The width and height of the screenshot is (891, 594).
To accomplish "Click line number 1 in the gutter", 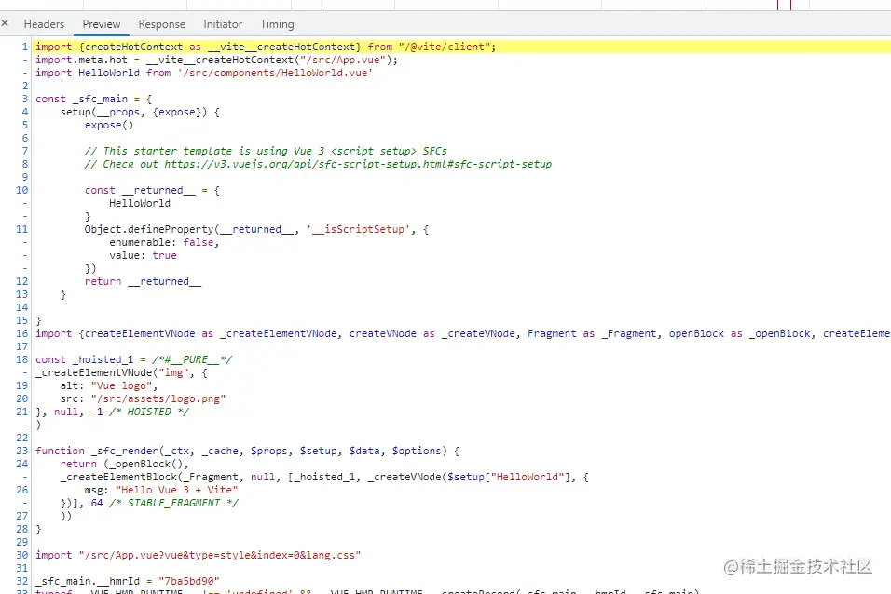I will (24, 47).
